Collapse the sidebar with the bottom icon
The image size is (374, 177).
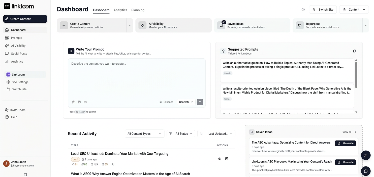click(x=25, y=174)
